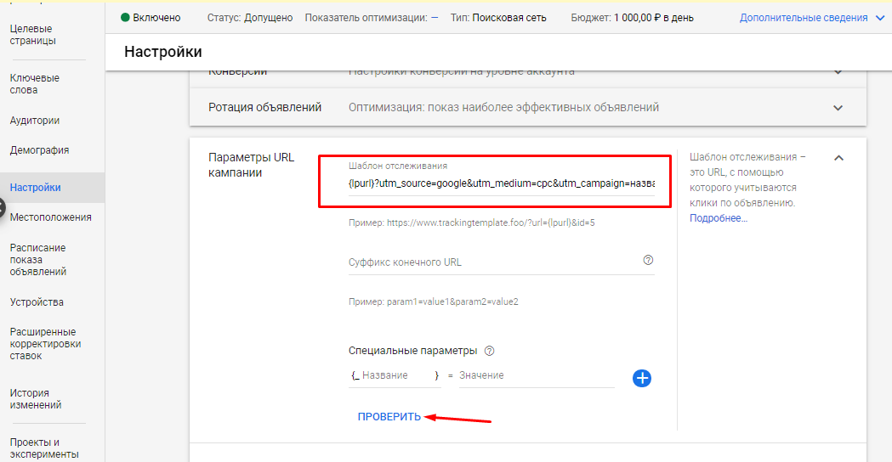Viewport: 892px width, 462px height.
Task: Click the blue plus icon to add parameter
Action: point(642,378)
